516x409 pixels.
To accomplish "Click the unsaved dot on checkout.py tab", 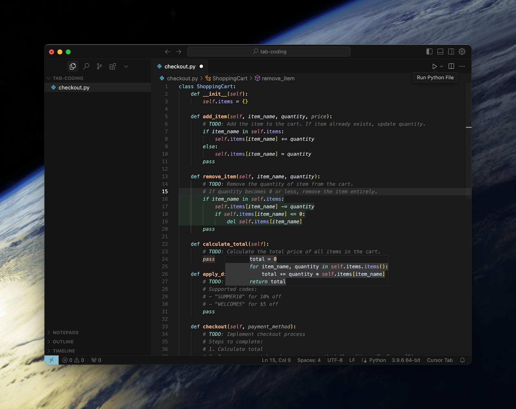I will (x=201, y=66).
